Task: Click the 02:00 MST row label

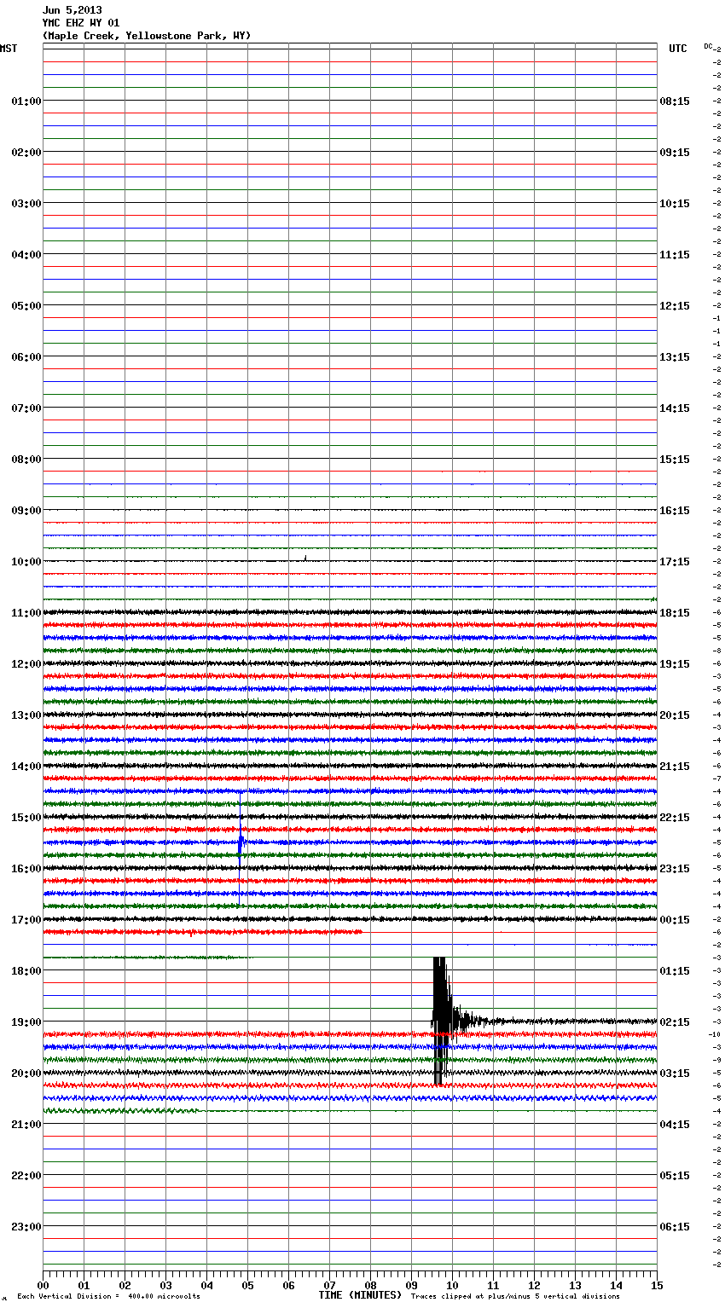Action: point(26,152)
